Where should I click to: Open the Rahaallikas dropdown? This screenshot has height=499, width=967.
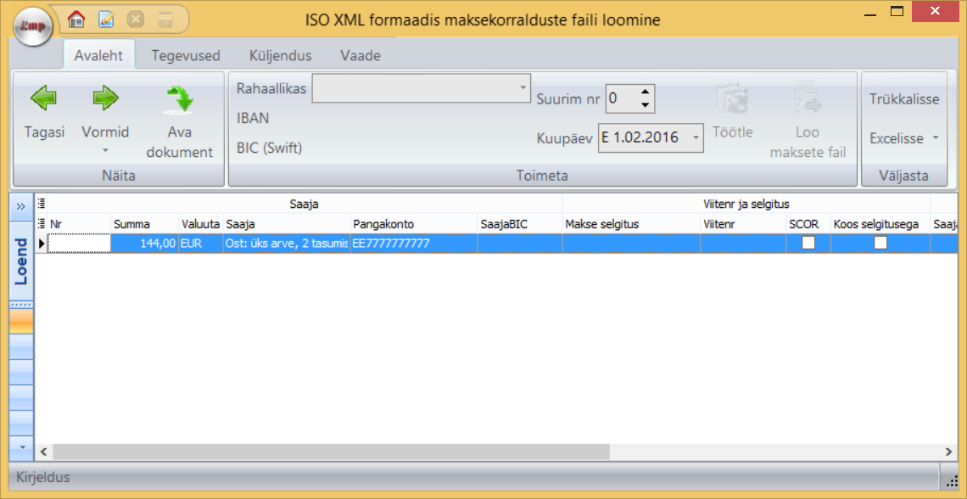point(523,88)
